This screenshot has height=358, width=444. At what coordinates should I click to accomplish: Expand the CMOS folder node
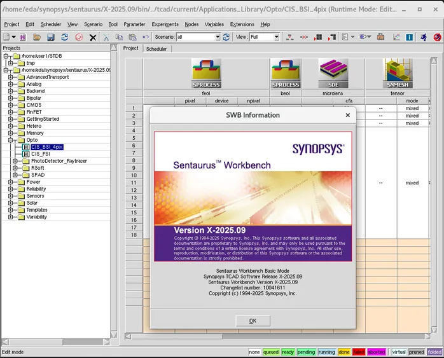click(10, 105)
